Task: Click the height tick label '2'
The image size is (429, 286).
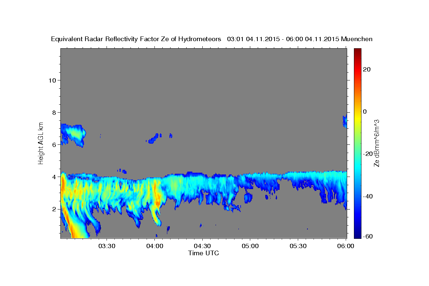Action: (54, 209)
